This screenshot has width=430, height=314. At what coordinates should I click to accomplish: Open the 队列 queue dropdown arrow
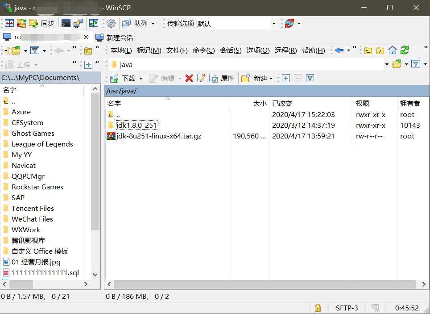153,24
